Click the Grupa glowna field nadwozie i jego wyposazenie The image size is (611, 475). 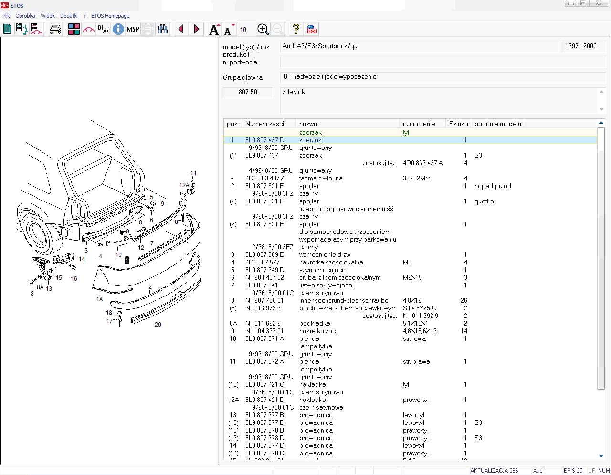click(442, 77)
